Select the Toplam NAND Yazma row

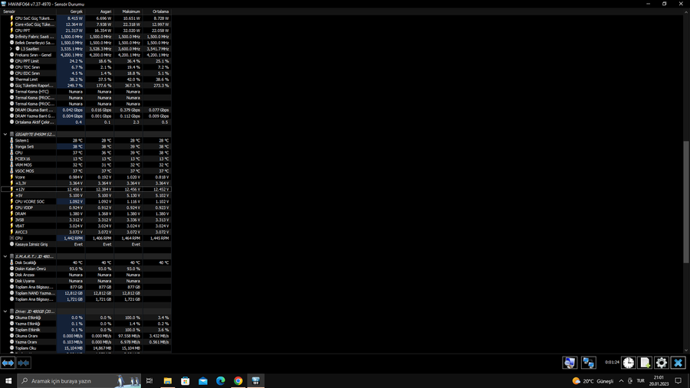tap(86, 292)
